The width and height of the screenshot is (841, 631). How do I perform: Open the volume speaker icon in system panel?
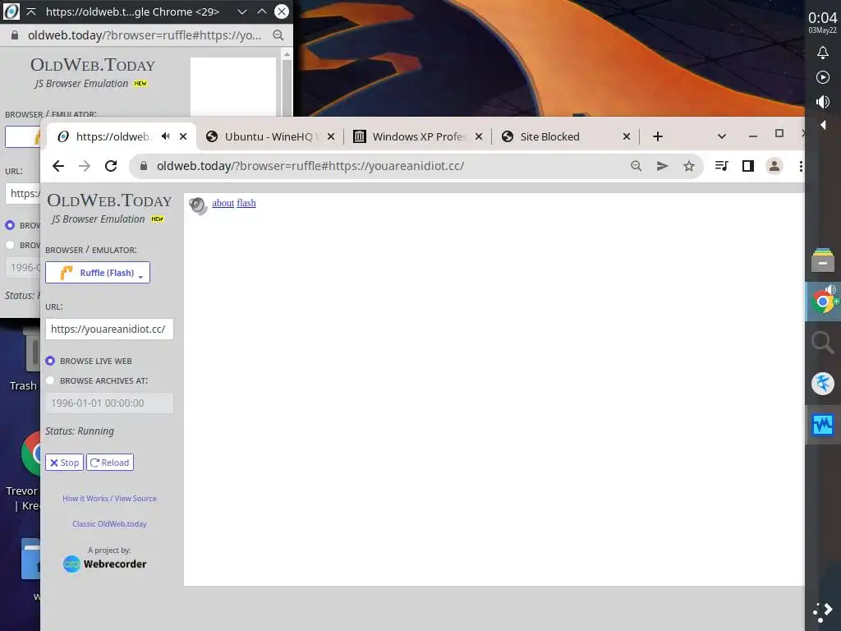[x=822, y=102]
